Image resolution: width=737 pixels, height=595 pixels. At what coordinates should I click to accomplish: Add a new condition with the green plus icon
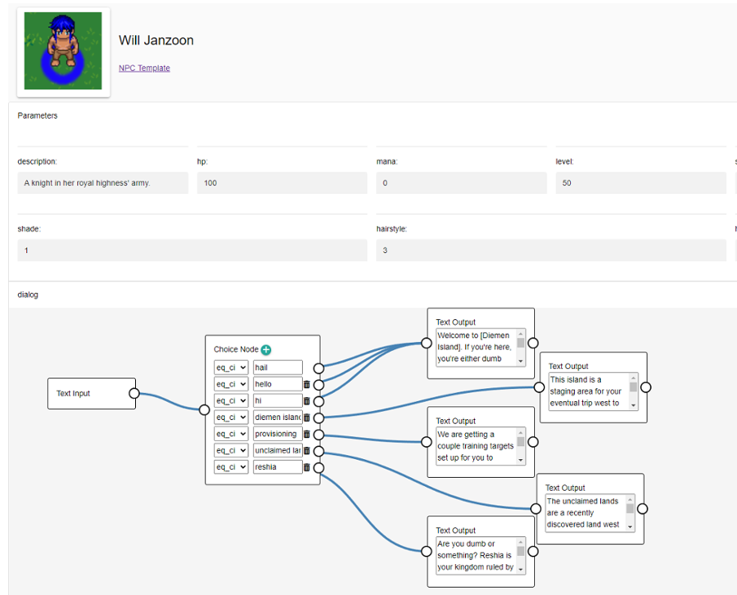[x=265, y=349]
